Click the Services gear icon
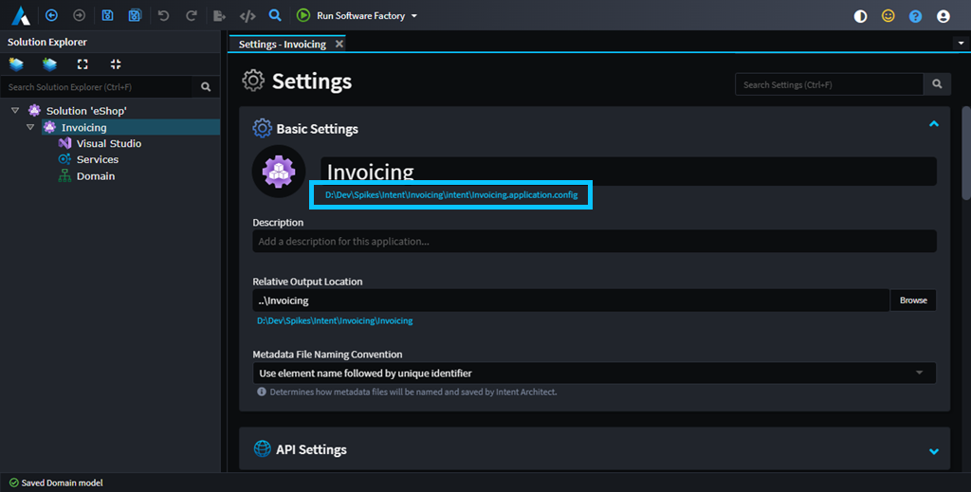The width and height of the screenshot is (971, 492). (x=64, y=159)
